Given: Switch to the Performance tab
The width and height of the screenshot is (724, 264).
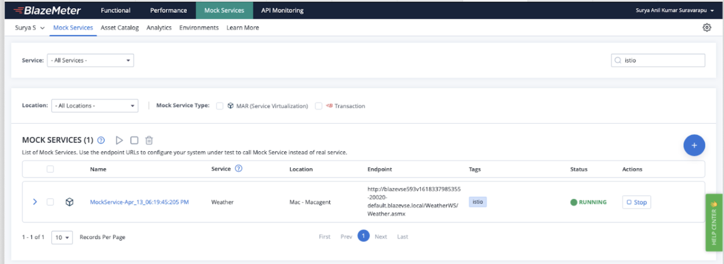Looking at the screenshot, I should point(168,11).
